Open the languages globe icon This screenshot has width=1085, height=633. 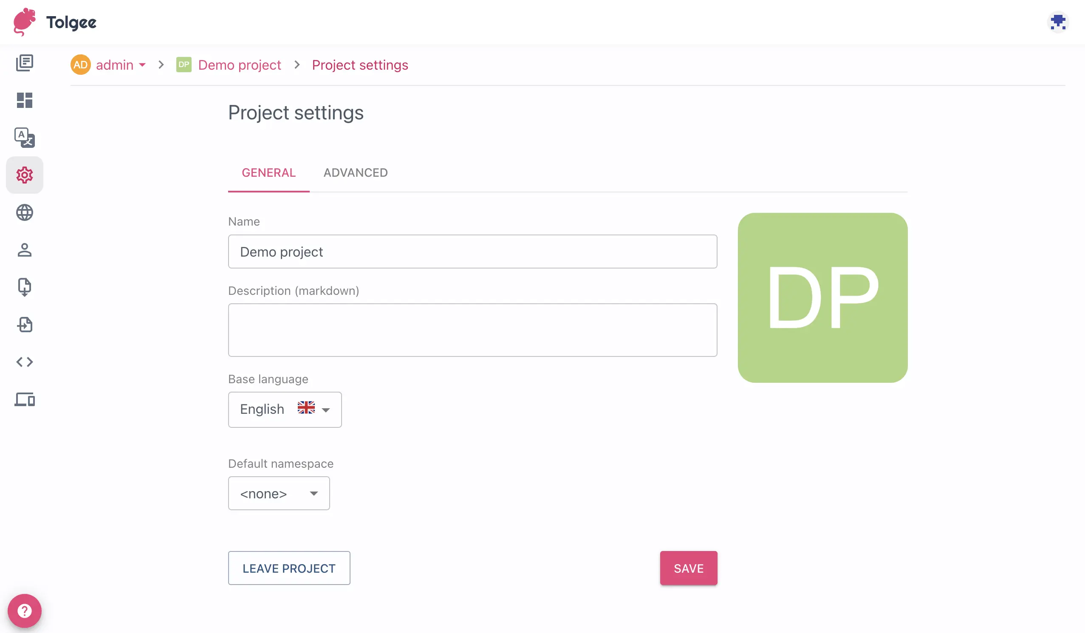25,212
